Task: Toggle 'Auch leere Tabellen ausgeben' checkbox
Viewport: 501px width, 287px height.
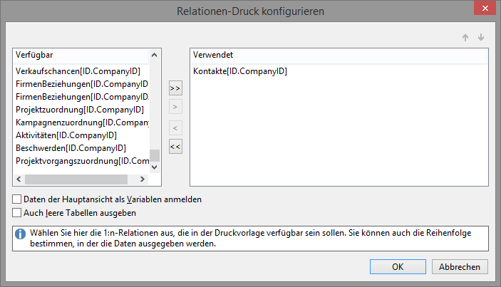Action: (x=17, y=212)
